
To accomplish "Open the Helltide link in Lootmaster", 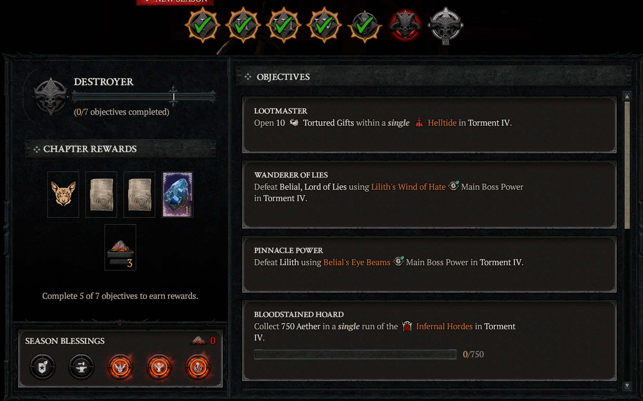I will 442,123.
